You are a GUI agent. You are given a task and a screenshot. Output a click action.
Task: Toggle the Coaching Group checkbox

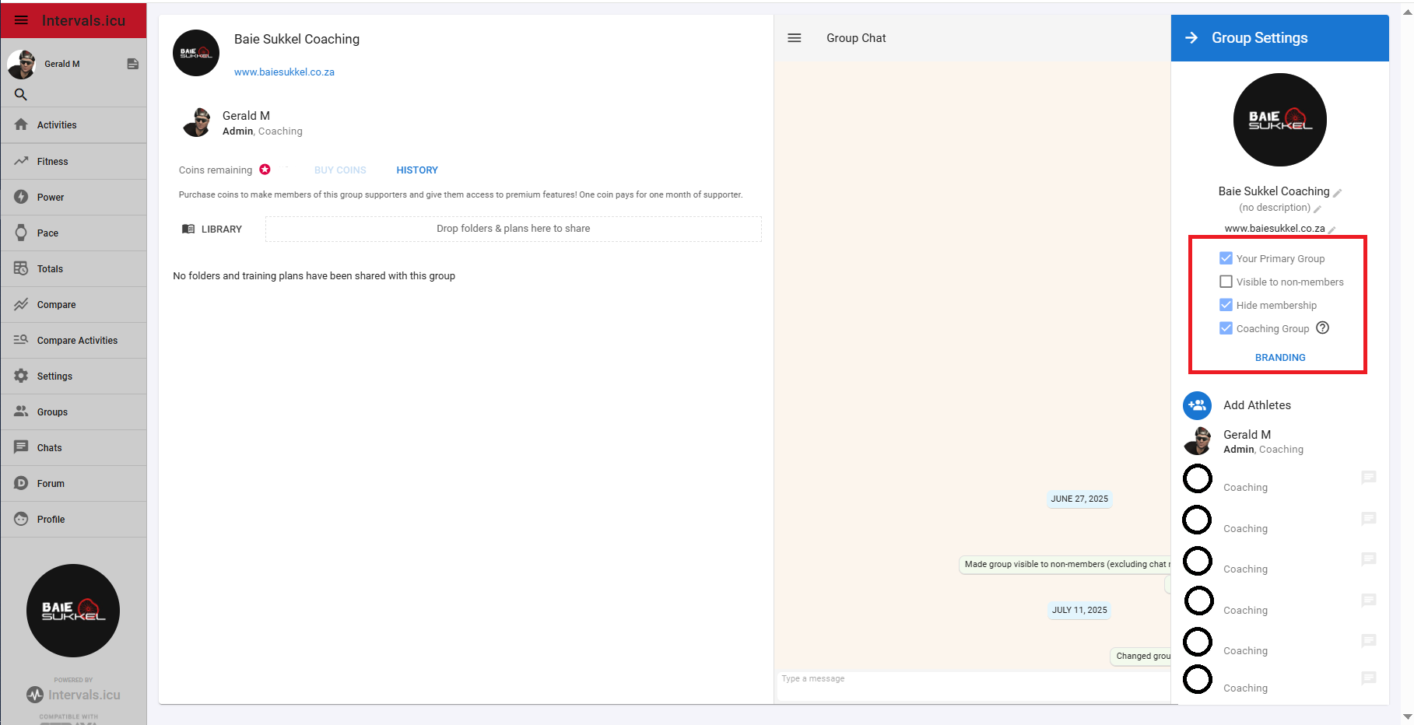(x=1226, y=328)
